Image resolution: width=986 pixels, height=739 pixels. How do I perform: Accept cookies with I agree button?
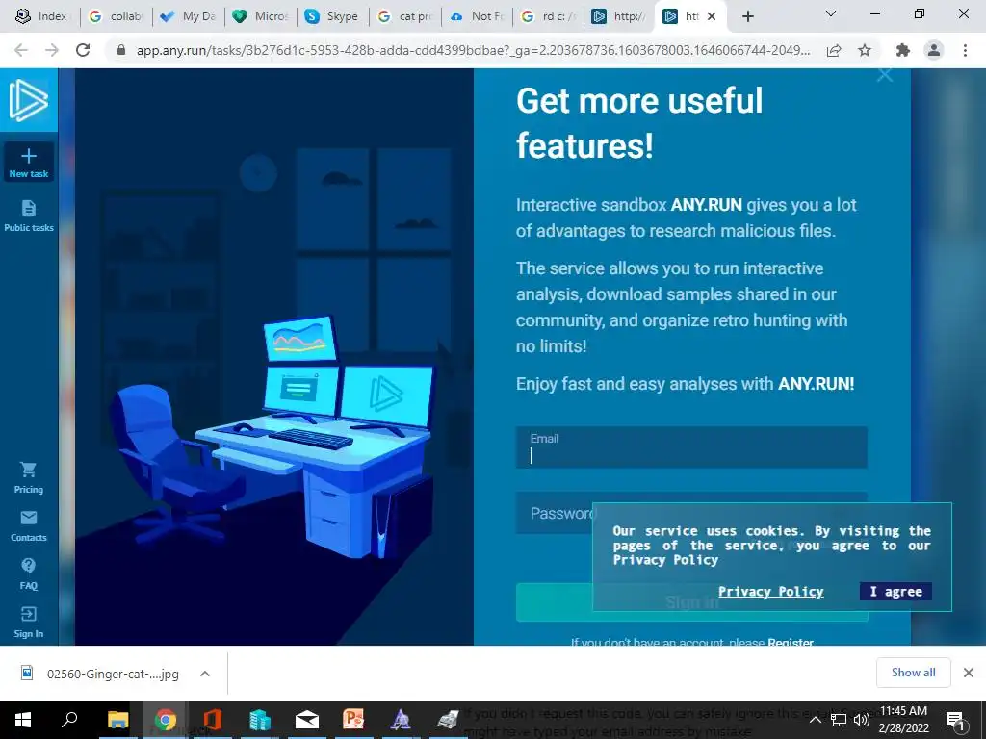point(895,592)
